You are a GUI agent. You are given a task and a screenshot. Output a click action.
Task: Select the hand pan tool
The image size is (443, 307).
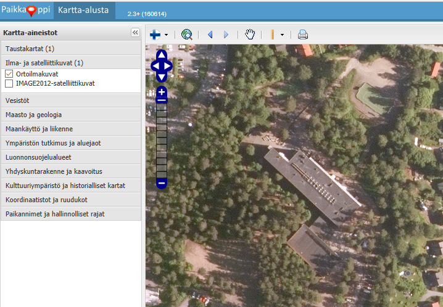point(250,35)
